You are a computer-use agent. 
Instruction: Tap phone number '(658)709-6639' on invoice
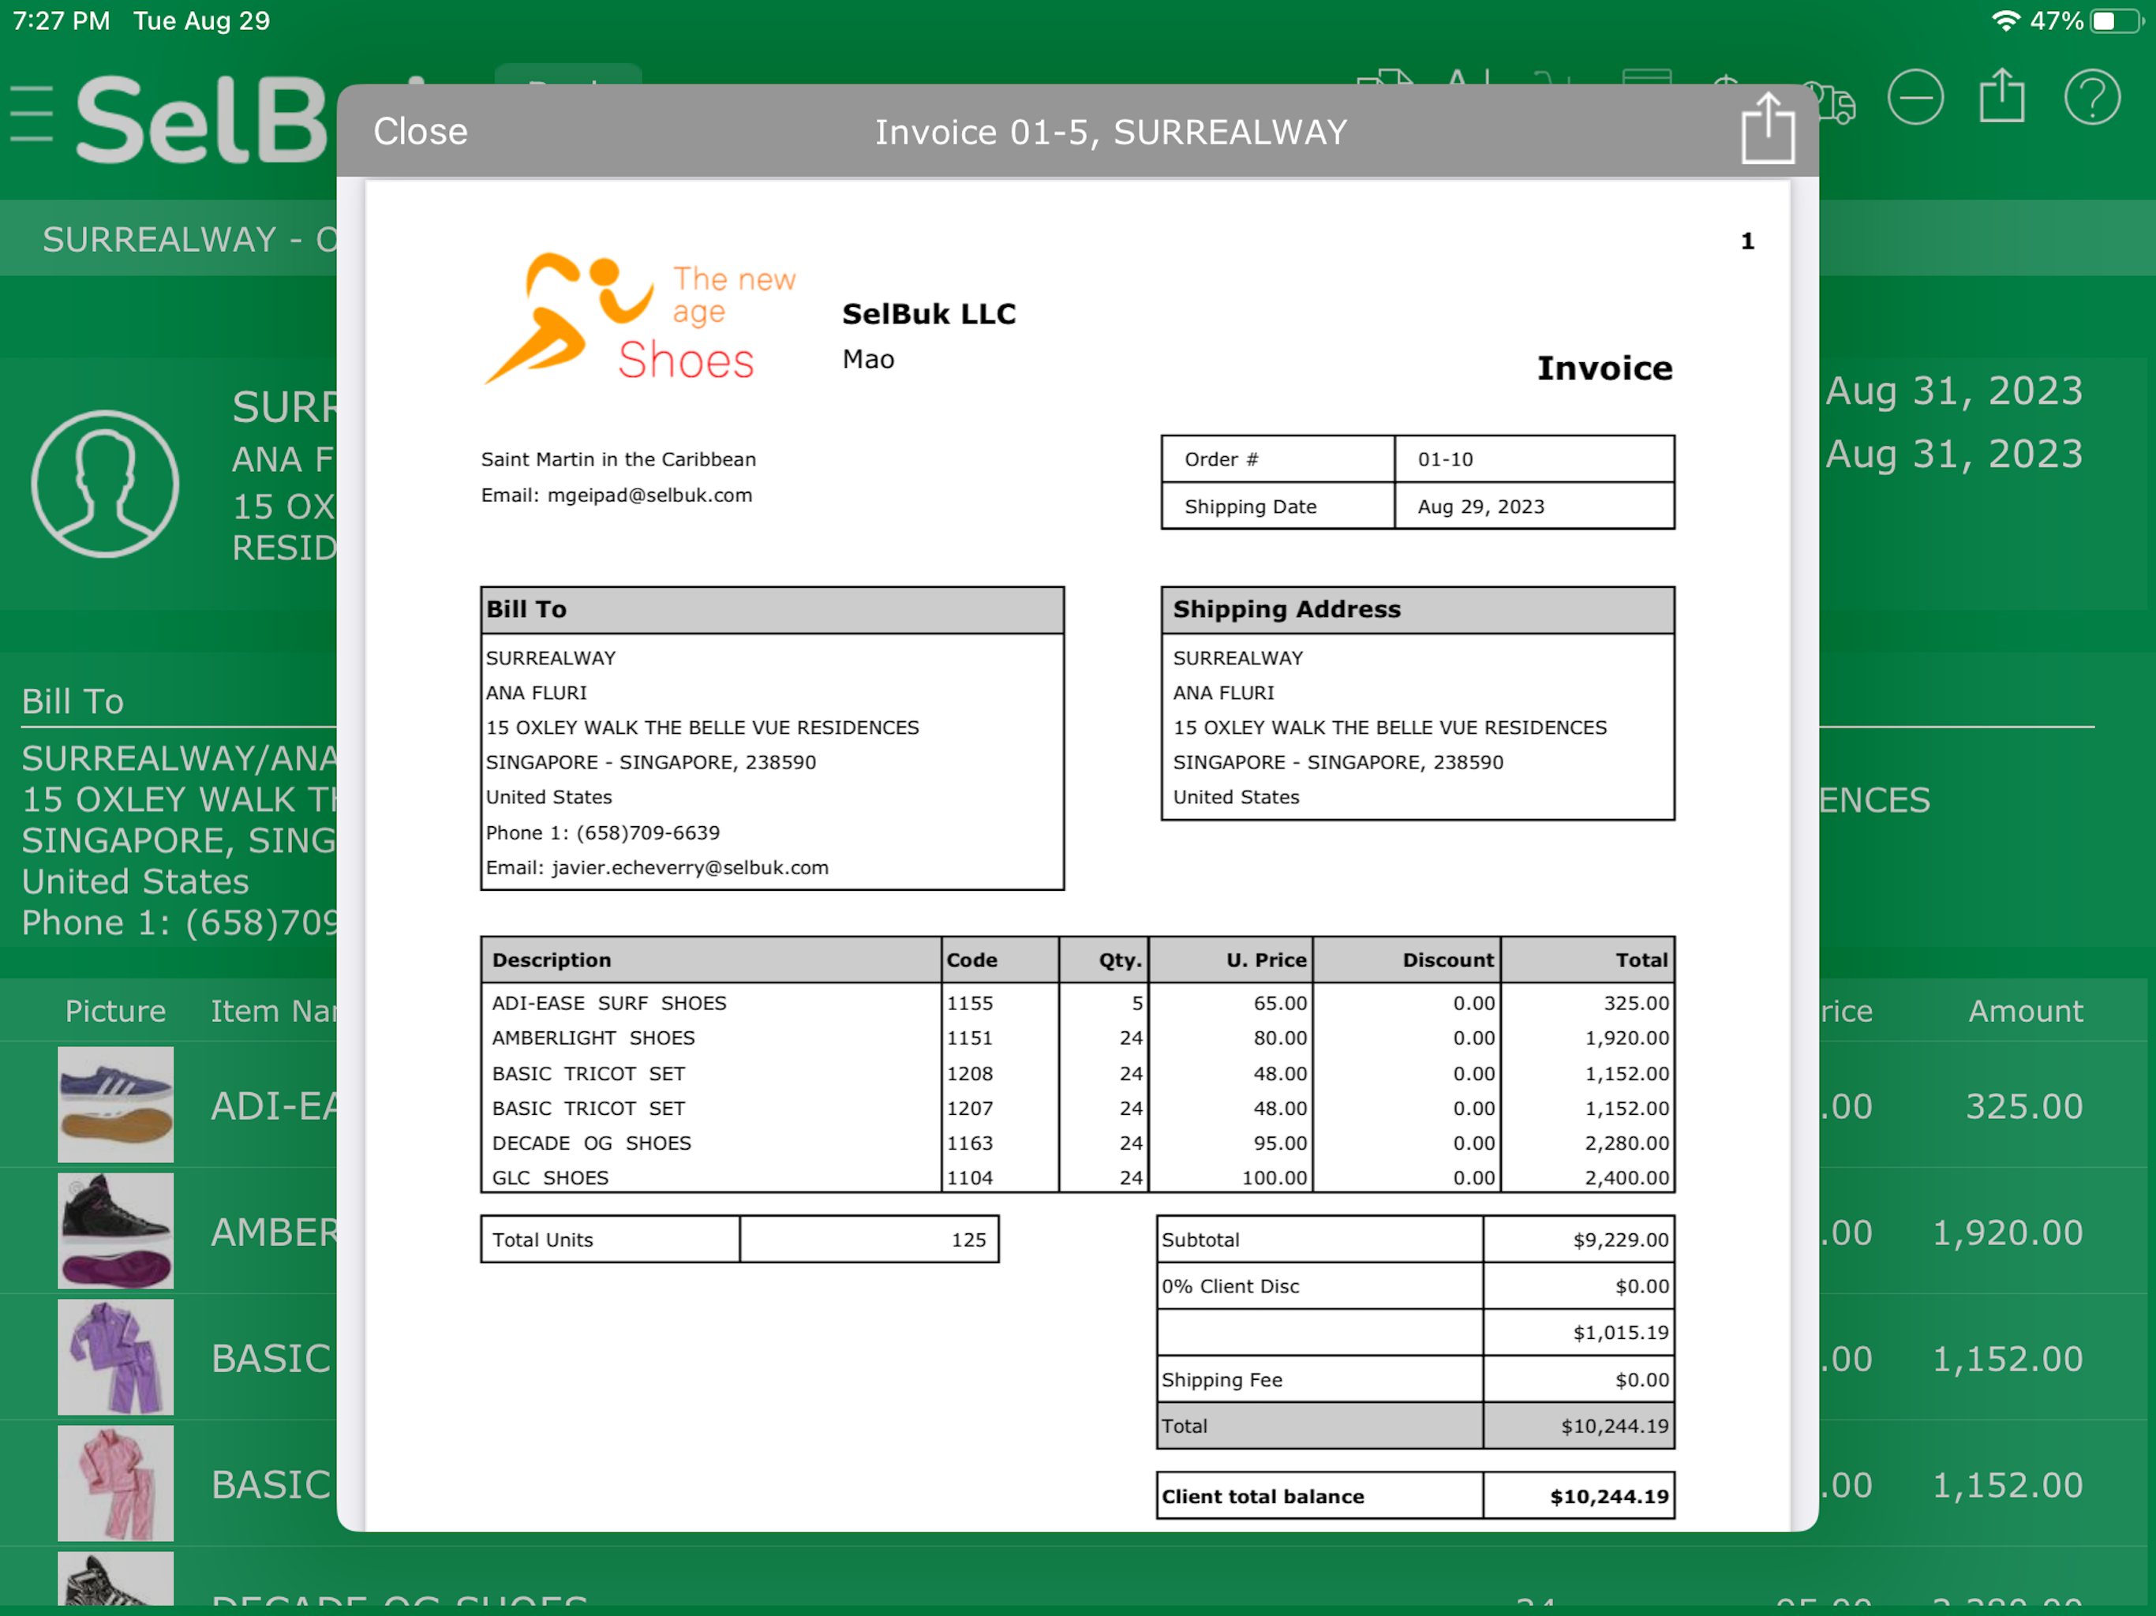(x=648, y=832)
